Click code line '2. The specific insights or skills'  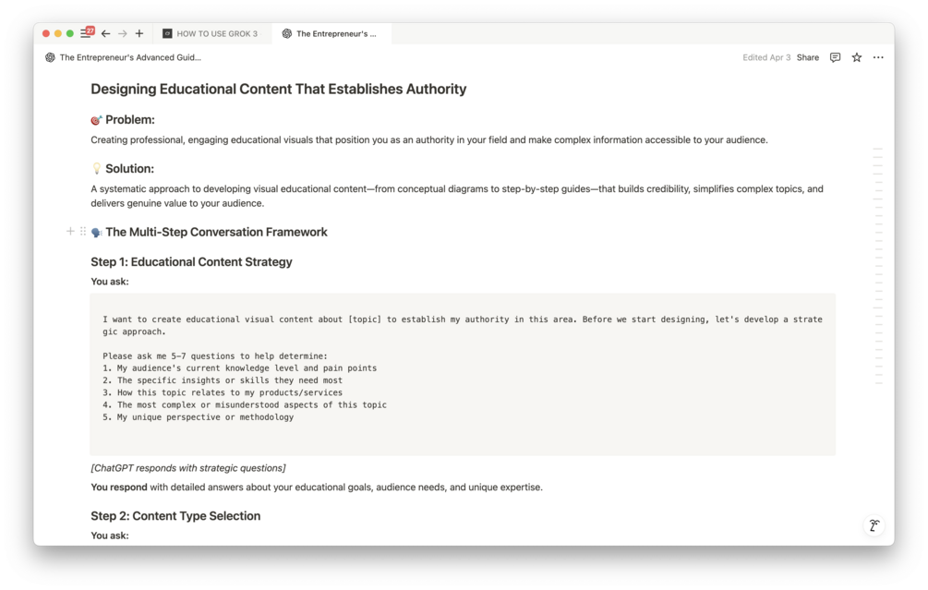222,380
